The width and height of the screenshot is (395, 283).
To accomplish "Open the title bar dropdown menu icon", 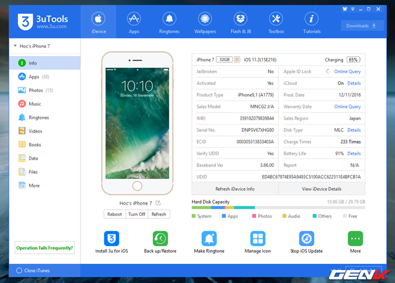I will (x=352, y=9).
